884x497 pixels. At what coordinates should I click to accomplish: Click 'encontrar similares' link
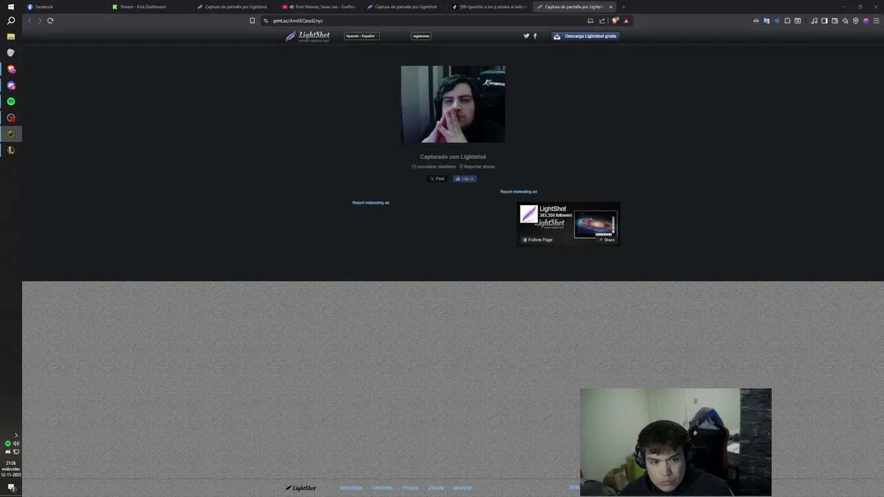(434, 166)
